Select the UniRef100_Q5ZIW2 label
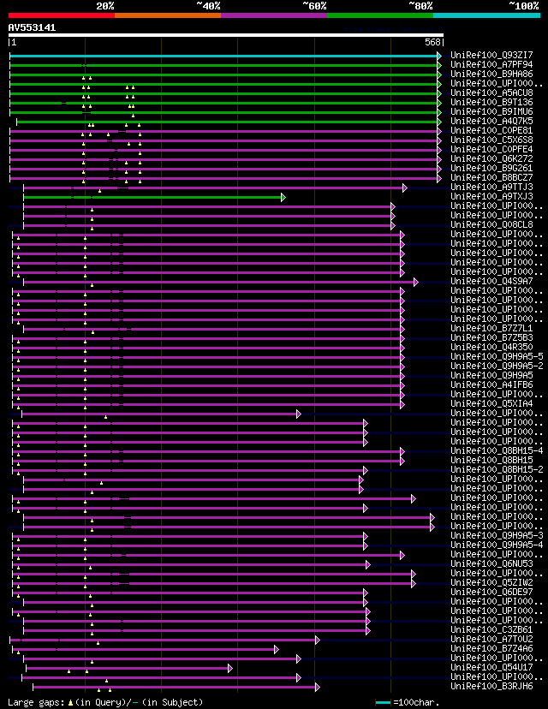This screenshot has width=548, height=709. click(x=491, y=583)
